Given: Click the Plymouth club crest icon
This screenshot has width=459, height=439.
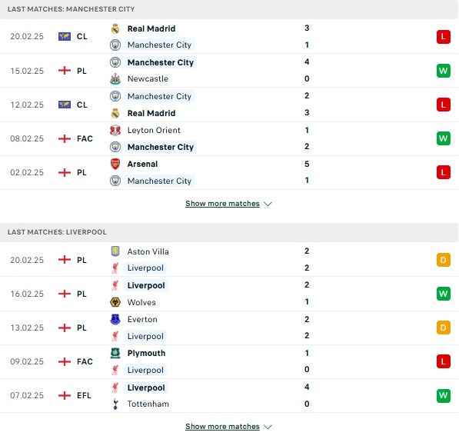Looking at the screenshot, I should click(x=115, y=353).
